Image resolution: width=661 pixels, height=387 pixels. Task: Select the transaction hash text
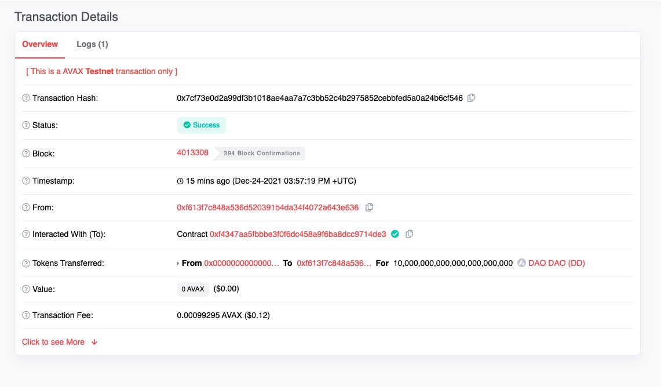pyautogui.click(x=320, y=98)
